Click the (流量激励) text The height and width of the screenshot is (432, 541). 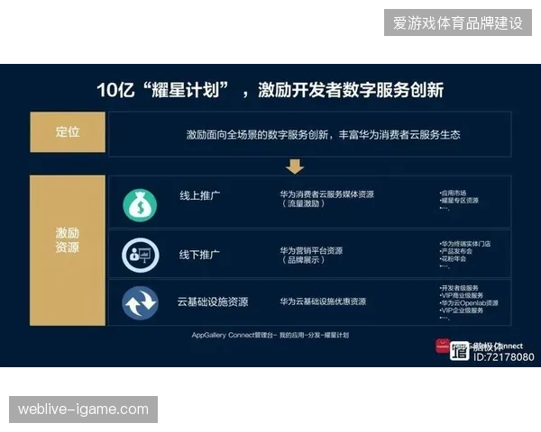[x=303, y=203]
